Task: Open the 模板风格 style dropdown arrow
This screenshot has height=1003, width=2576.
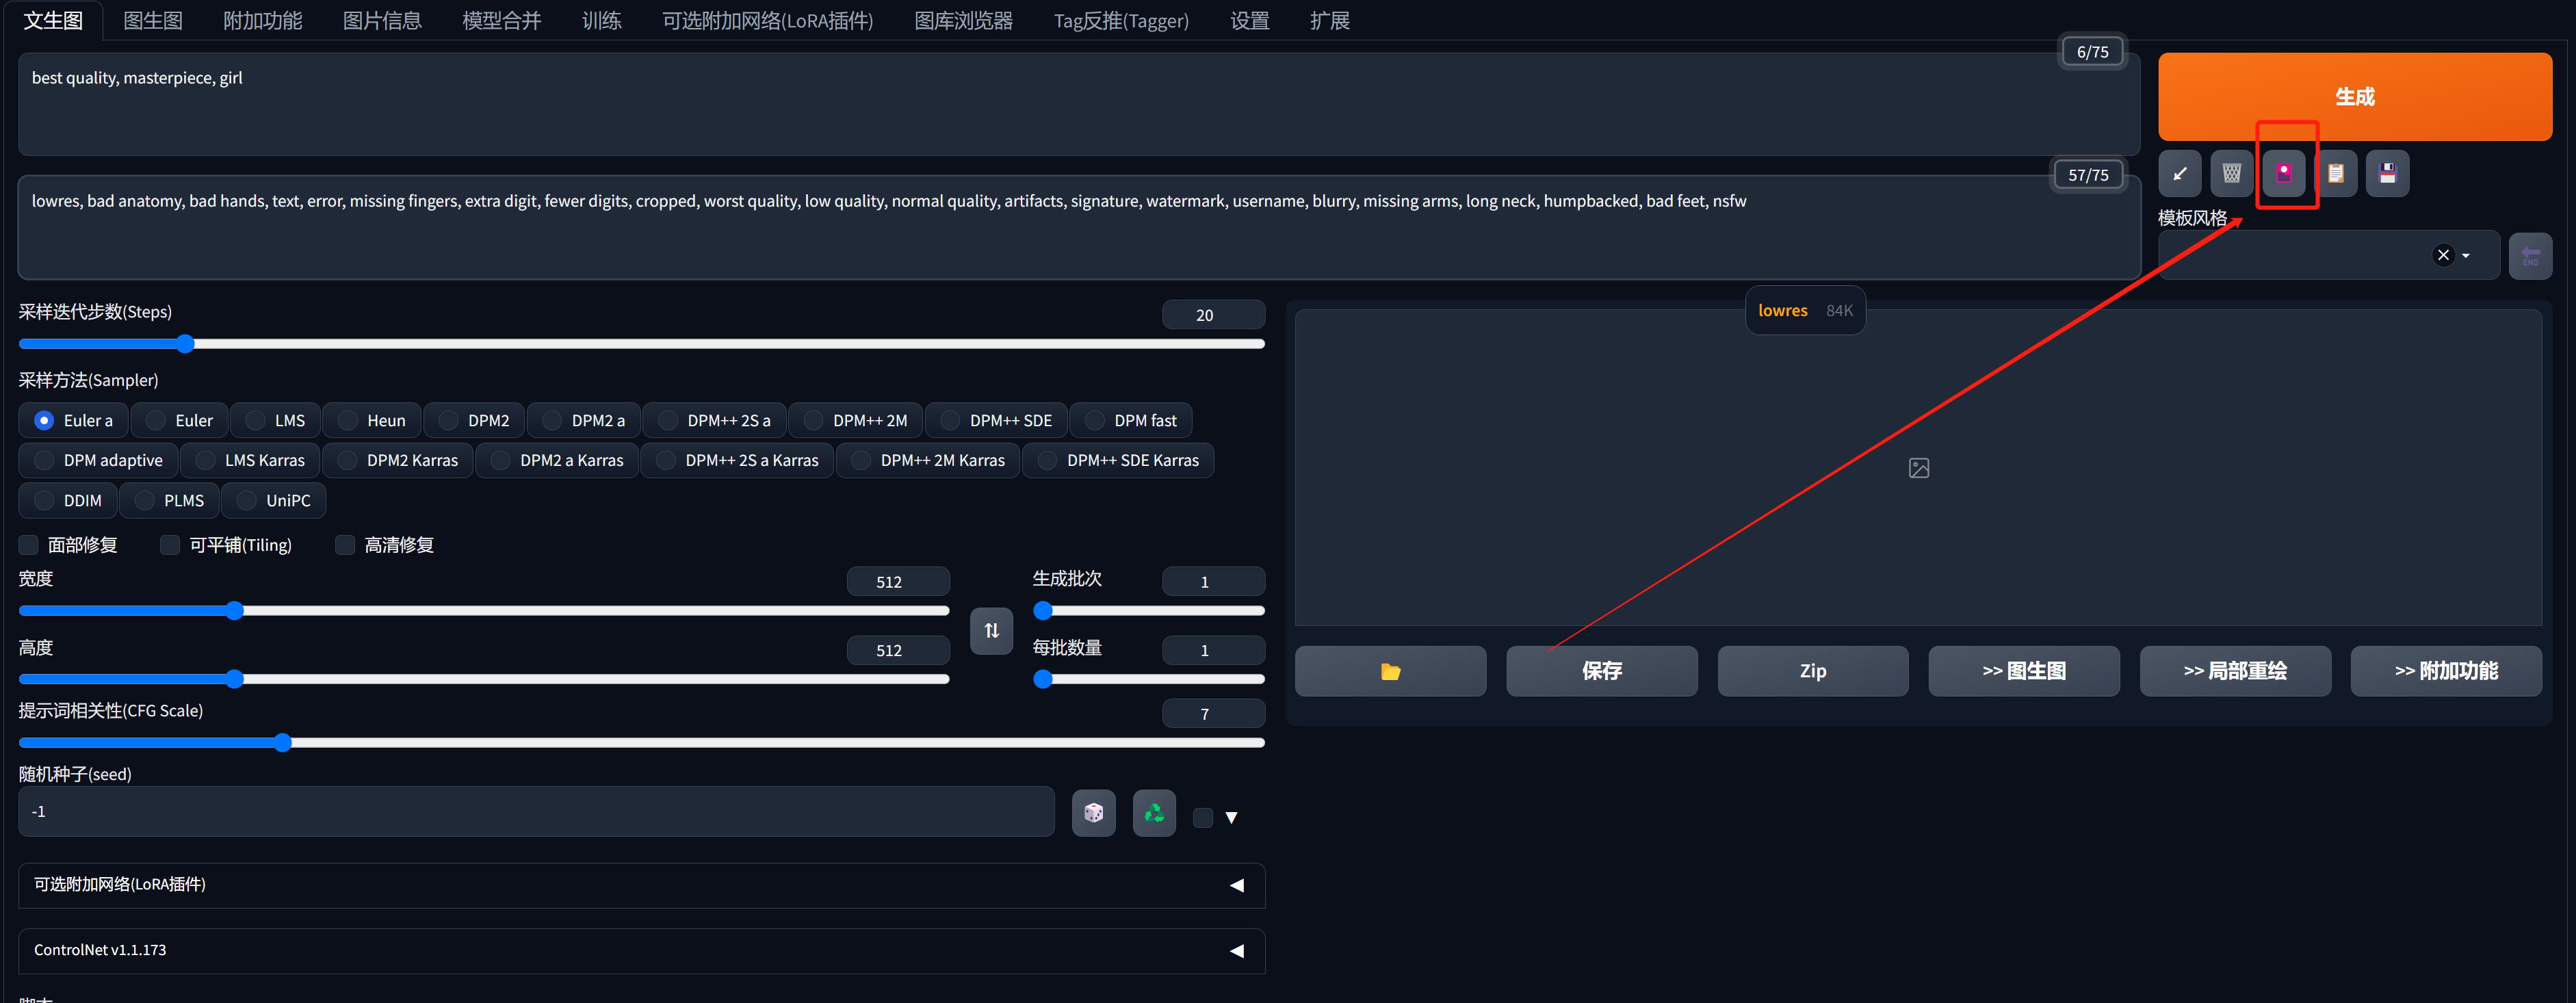Action: tap(2467, 255)
